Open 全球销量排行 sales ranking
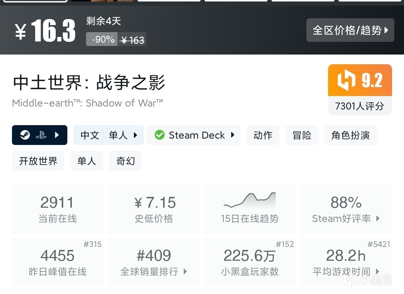The image size is (404, 294). click(x=154, y=272)
